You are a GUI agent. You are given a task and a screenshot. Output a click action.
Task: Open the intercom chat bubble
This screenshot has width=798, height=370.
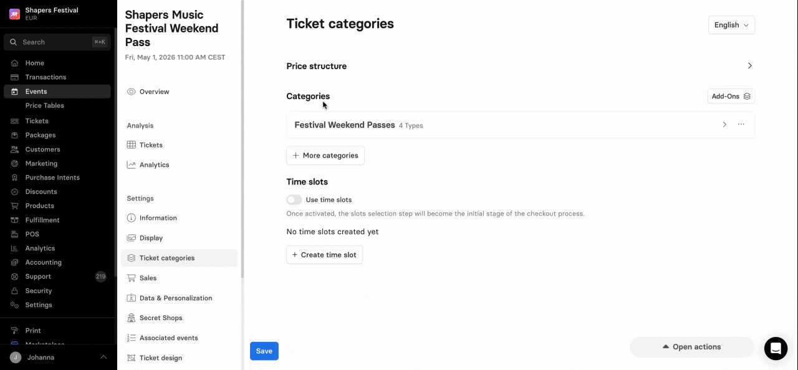[776, 348]
